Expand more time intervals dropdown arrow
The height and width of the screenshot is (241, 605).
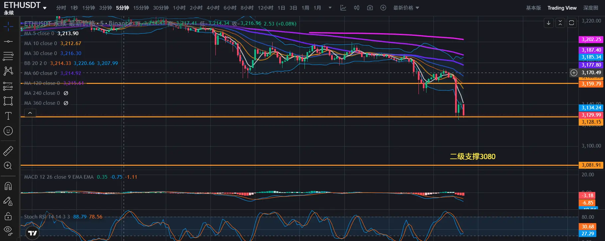click(x=330, y=8)
